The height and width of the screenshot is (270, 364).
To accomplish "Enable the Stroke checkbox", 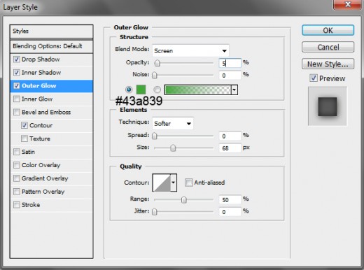I will pos(17,205).
